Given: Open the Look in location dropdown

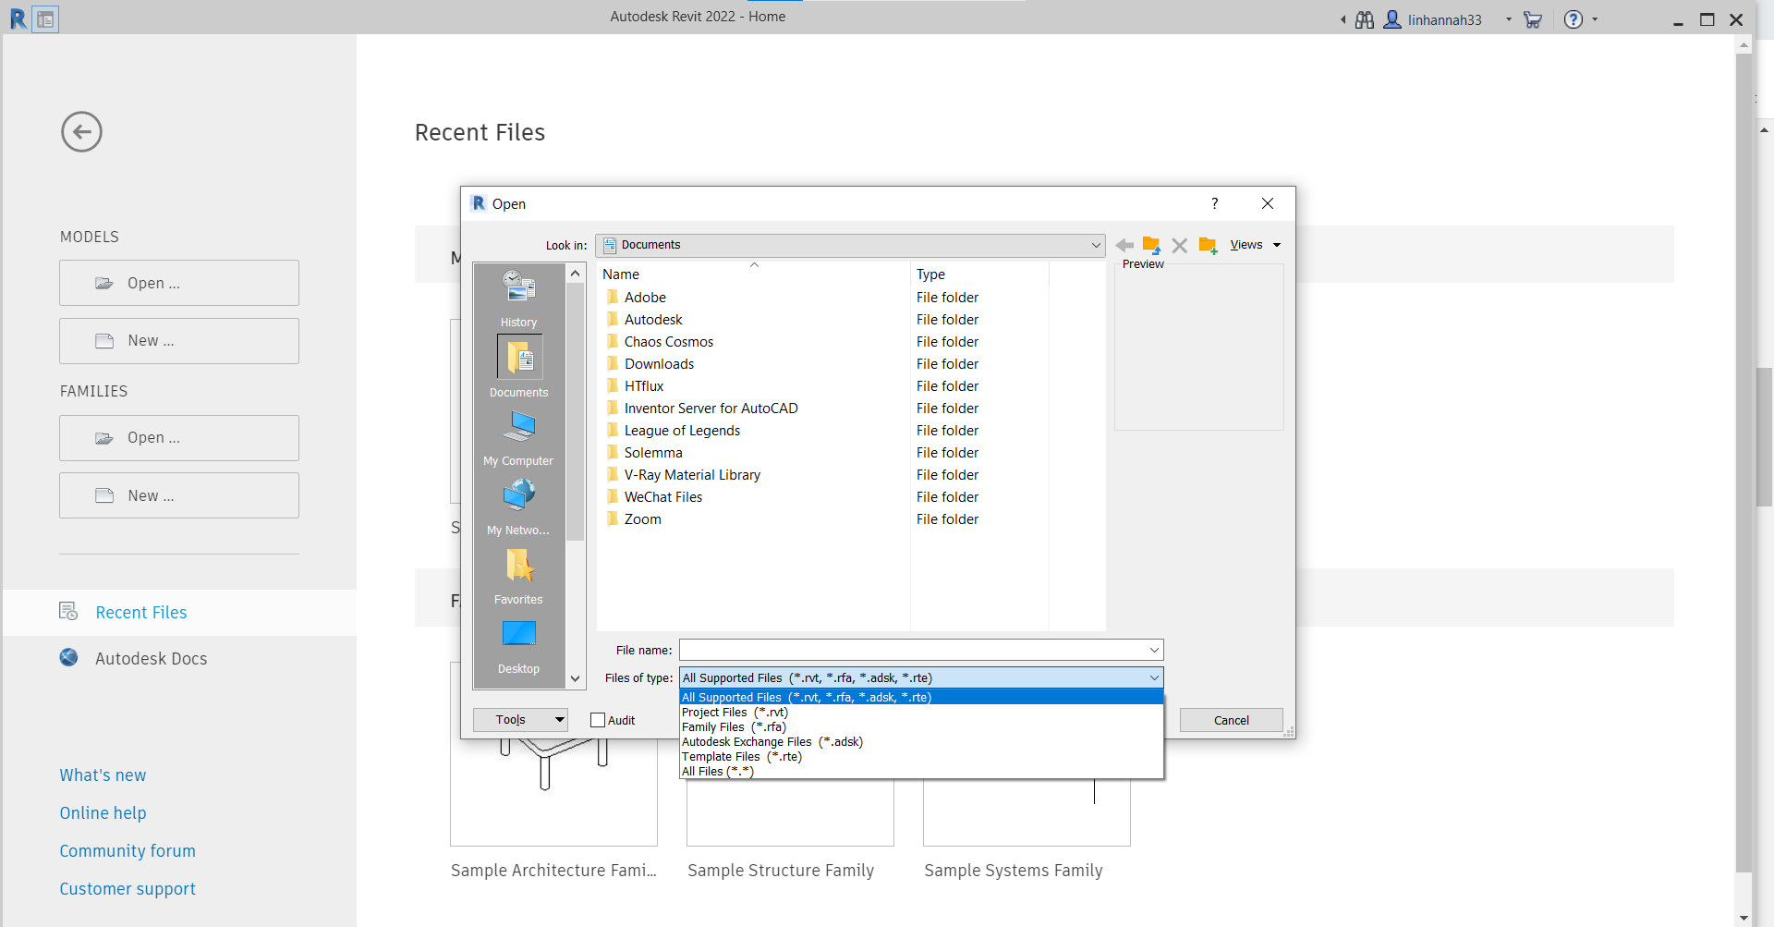Looking at the screenshot, I should coord(1096,245).
